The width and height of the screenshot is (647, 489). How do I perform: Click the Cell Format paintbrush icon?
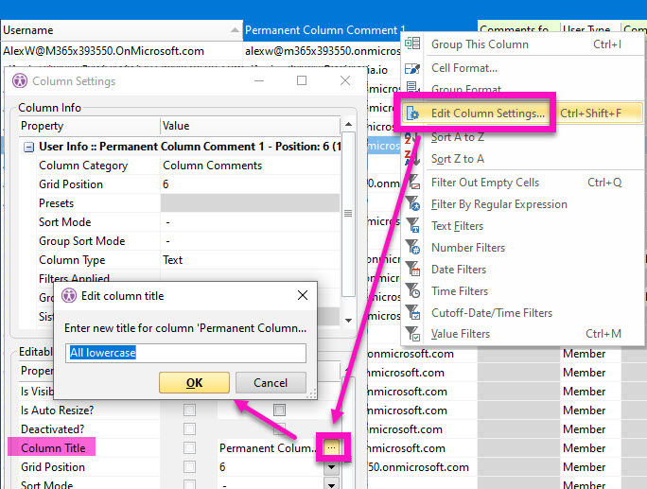tap(412, 68)
